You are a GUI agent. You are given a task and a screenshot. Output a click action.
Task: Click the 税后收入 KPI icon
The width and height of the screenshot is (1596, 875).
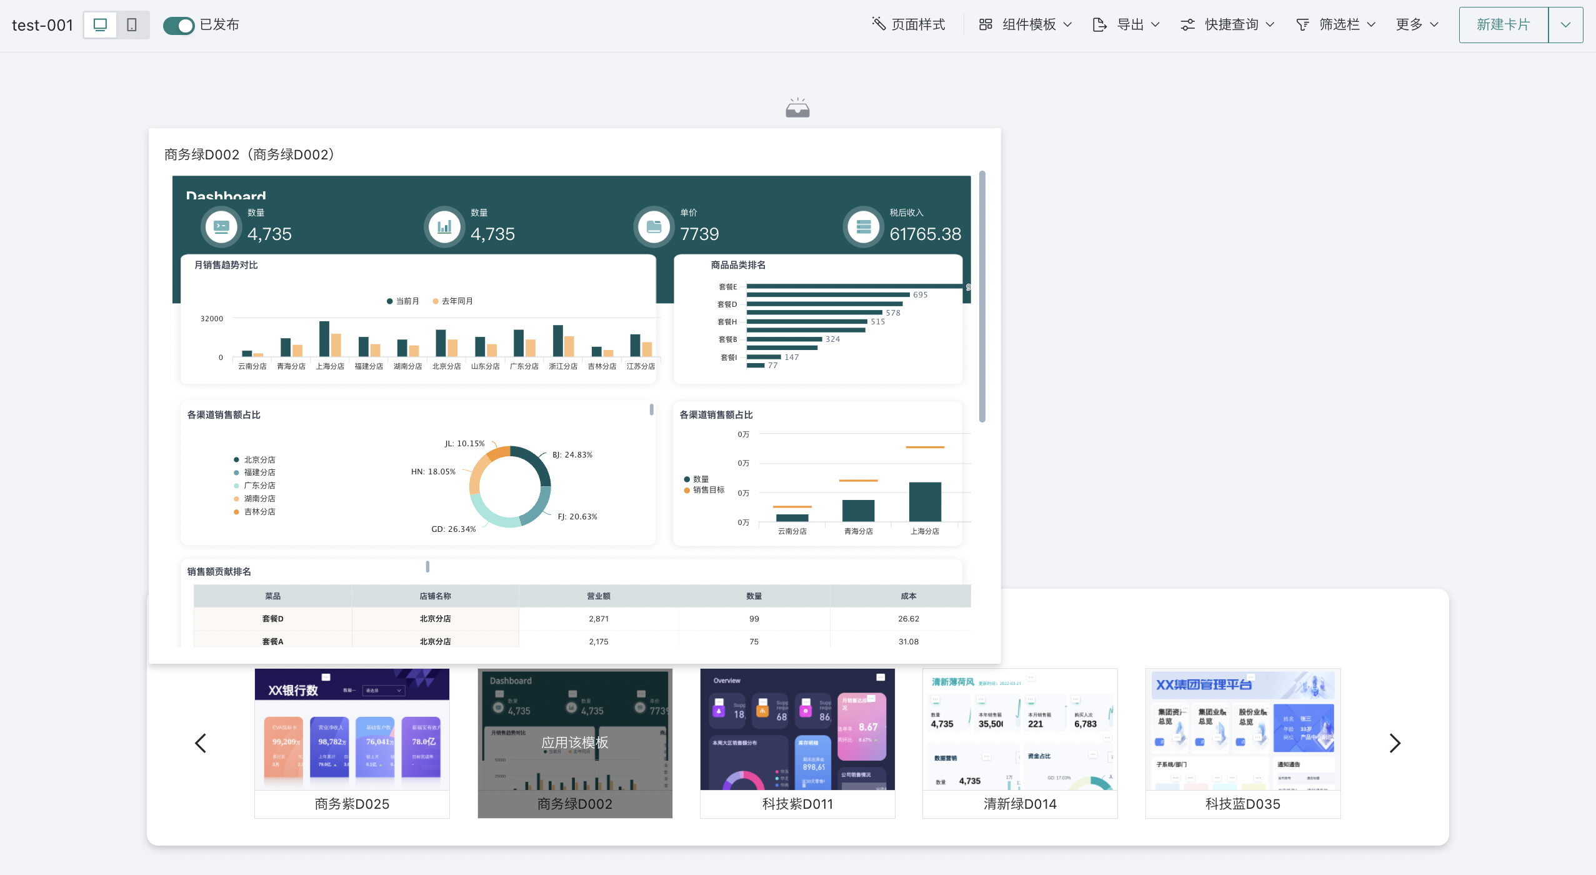click(864, 226)
